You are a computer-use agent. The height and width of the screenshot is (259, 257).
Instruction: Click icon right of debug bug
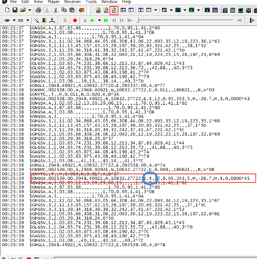(52, 20)
